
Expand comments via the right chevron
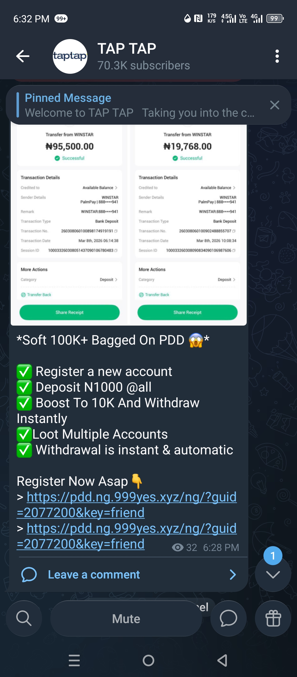pyautogui.click(x=233, y=575)
